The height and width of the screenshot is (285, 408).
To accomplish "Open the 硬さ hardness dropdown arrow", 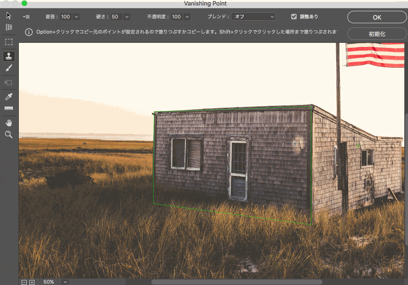I will point(126,17).
